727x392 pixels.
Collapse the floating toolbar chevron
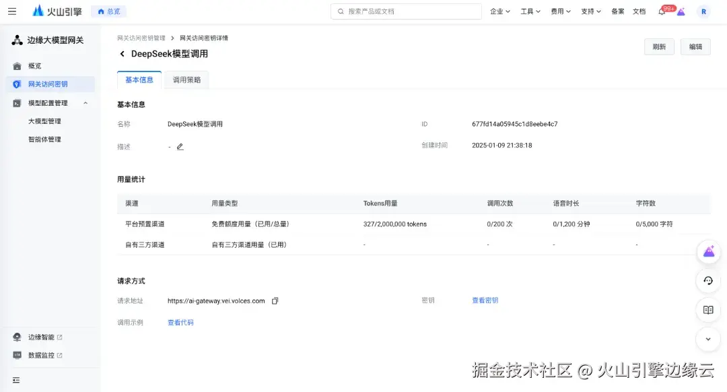[x=708, y=339]
